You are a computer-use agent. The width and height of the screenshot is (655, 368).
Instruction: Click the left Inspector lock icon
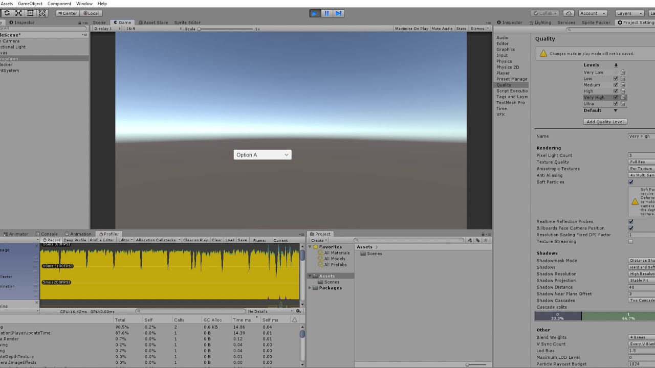(80, 22)
